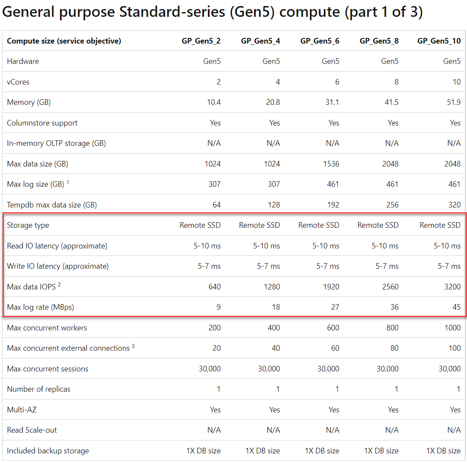Select the Hardware row label
467x462 pixels.
(x=23, y=61)
